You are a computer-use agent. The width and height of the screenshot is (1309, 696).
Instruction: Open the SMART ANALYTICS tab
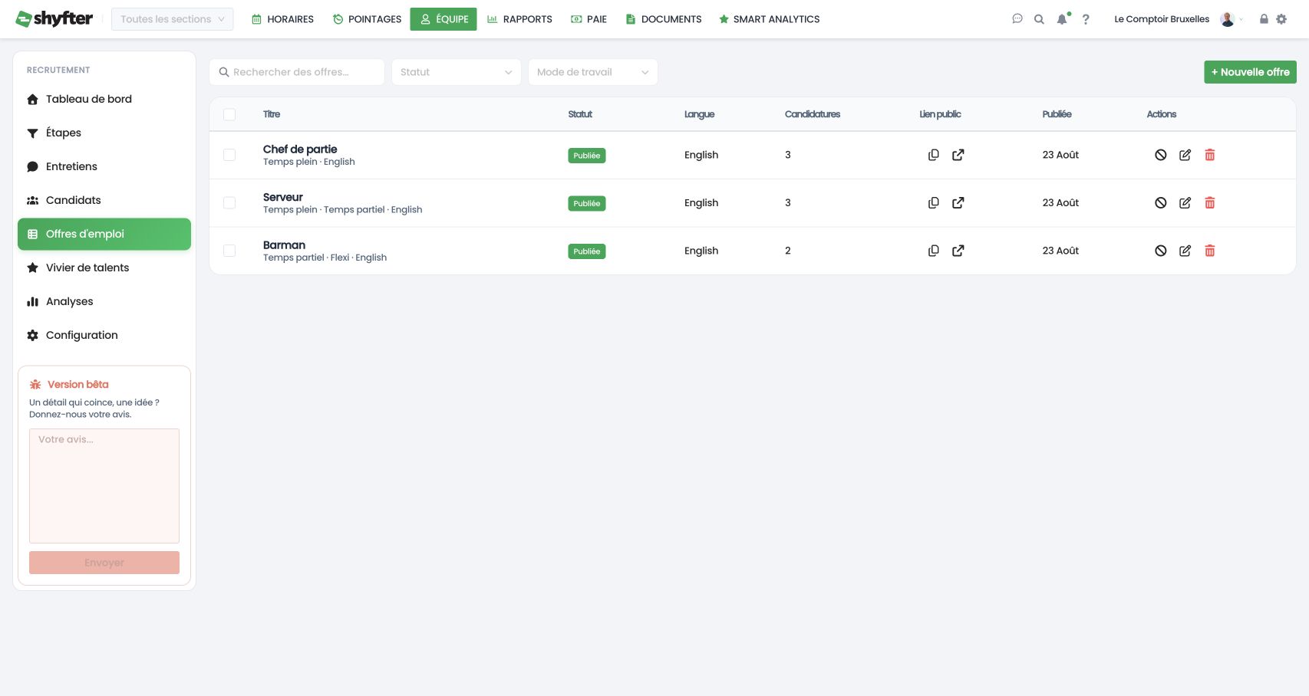click(769, 19)
